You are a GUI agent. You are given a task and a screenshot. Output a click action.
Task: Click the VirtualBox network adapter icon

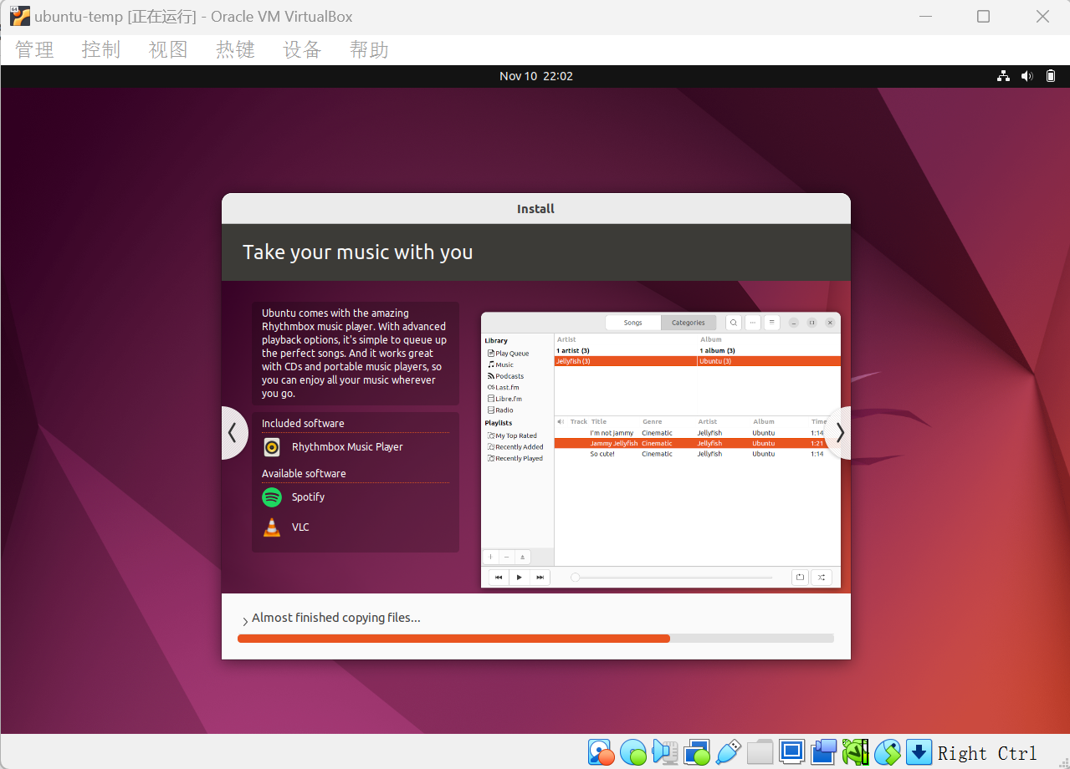pos(696,752)
